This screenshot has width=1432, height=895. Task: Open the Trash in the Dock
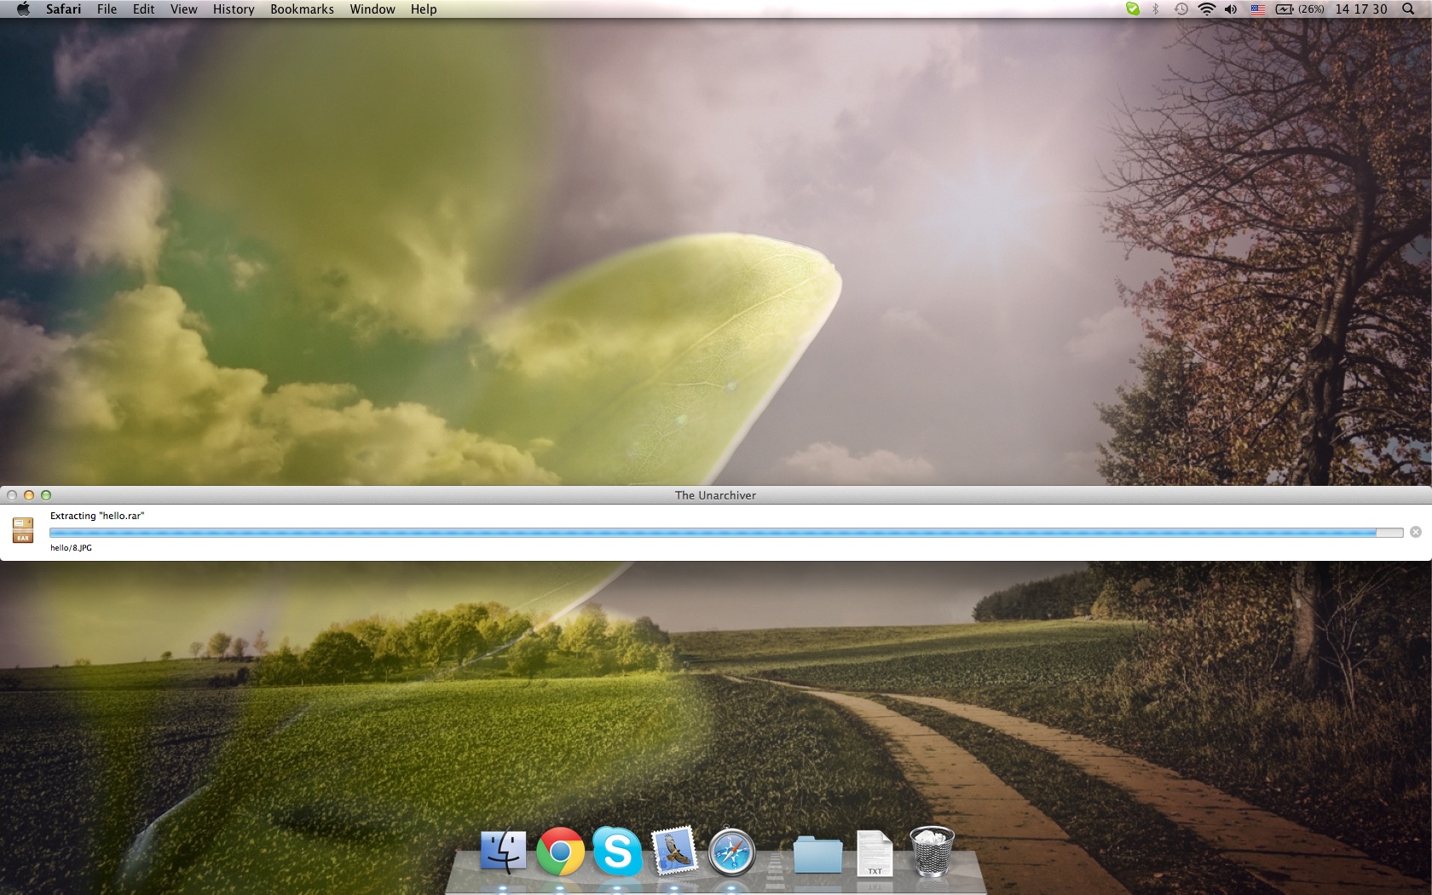(932, 852)
